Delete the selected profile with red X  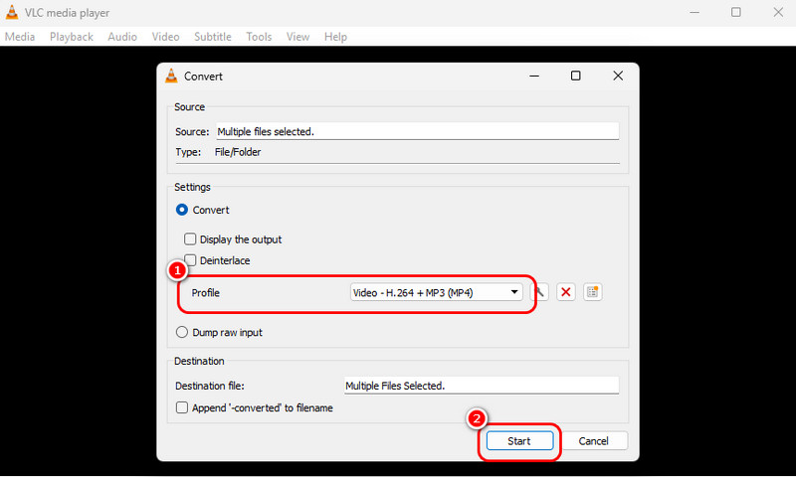[x=566, y=292]
